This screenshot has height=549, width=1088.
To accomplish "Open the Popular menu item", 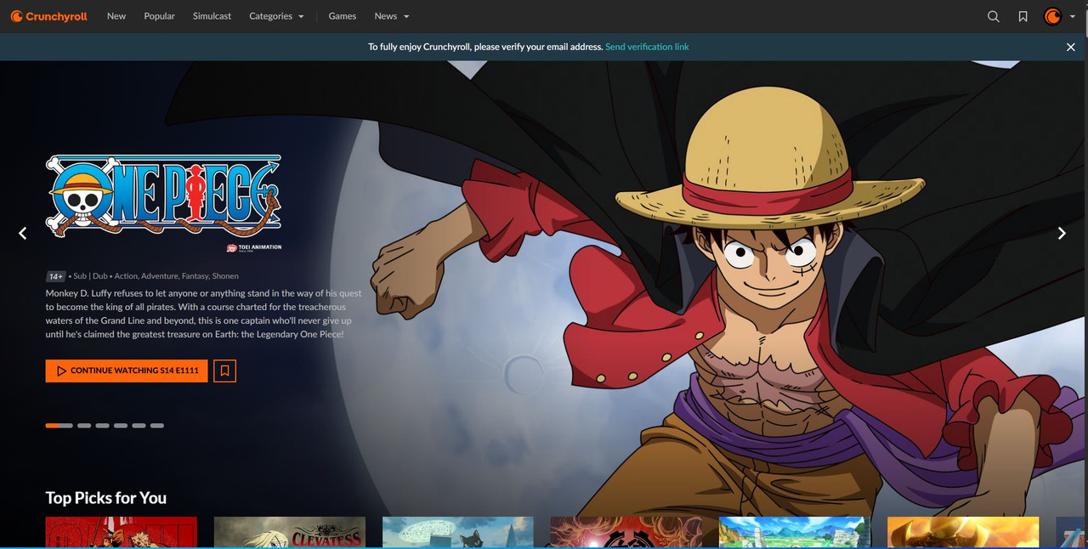I will pos(159,16).
